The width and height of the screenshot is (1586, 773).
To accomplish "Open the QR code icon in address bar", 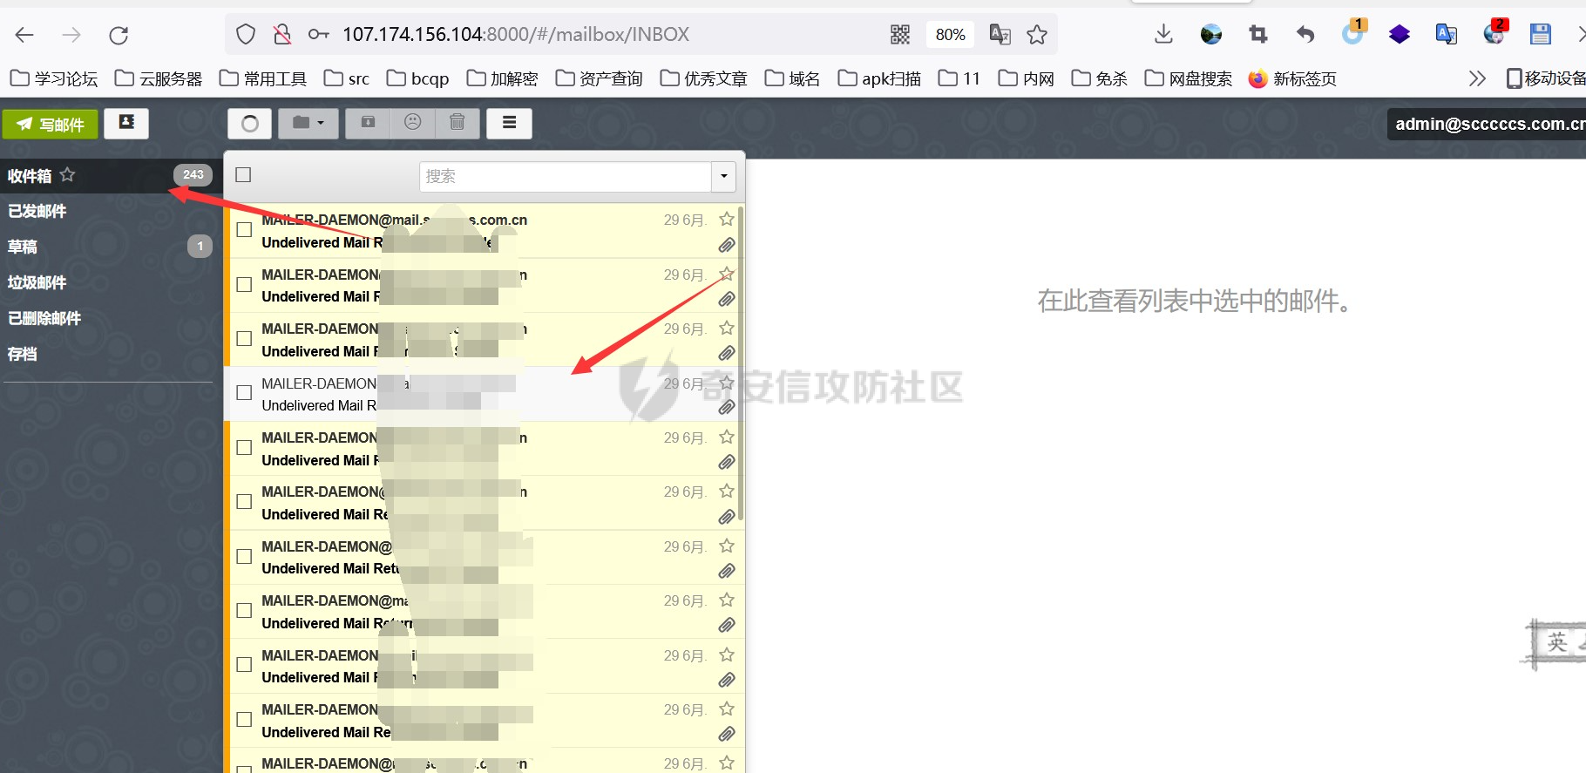I will tap(900, 35).
